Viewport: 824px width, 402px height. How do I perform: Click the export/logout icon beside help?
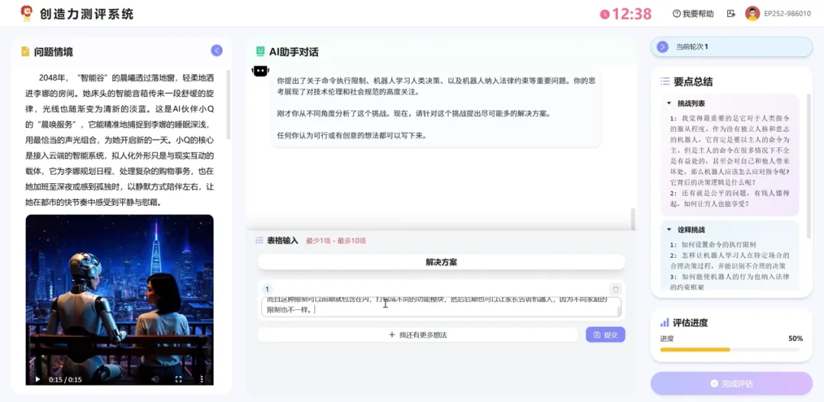pos(731,14)
